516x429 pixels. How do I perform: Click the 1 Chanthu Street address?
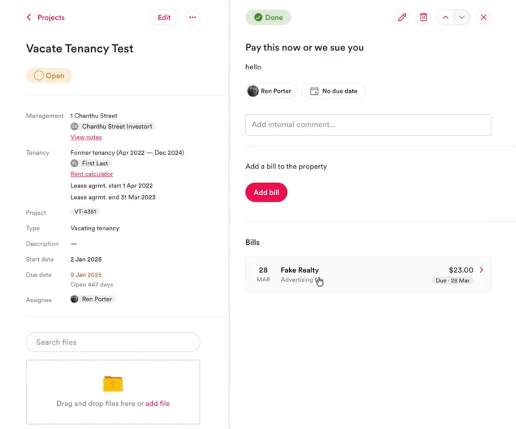94,116
